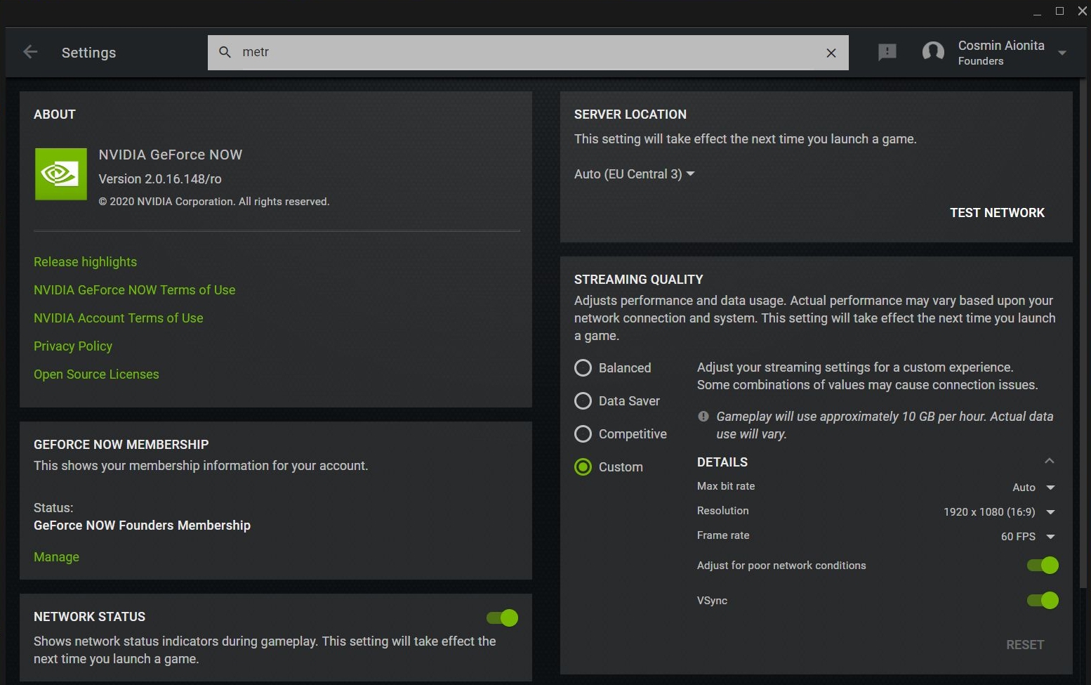Maximize the application window

(1059, 11)
